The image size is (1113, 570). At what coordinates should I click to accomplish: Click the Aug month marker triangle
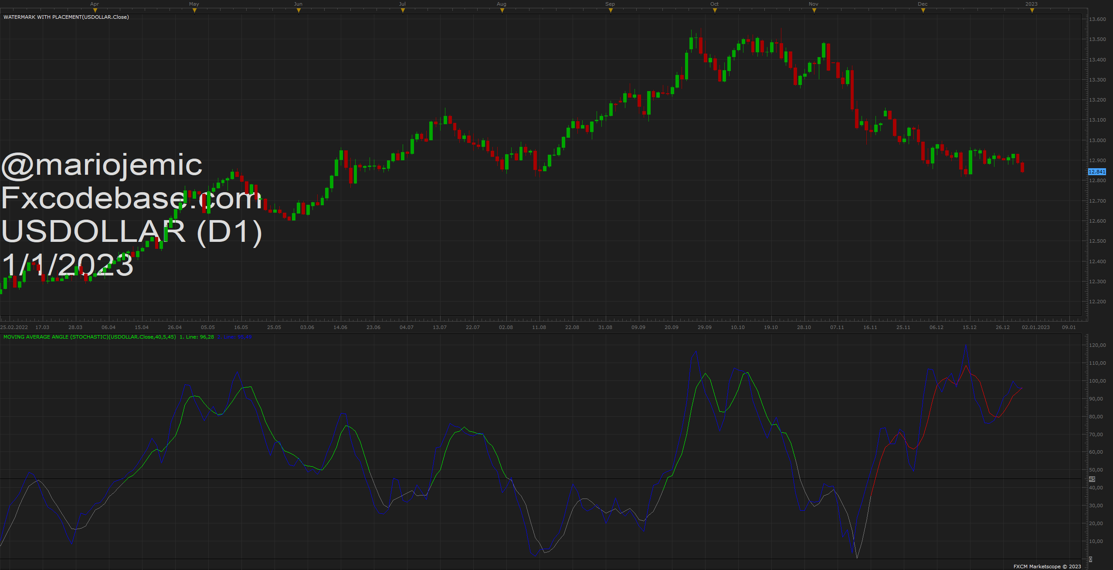(502, 10)
